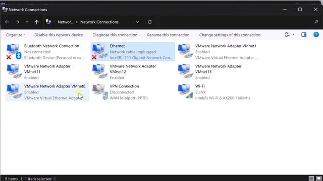
Task: Click 'WAN Miniport (PPTP)' text
Action: point(129,98)
